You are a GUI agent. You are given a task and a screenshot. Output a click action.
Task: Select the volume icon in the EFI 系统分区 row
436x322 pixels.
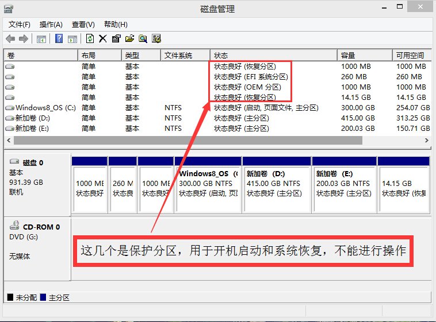coord(10,76)
